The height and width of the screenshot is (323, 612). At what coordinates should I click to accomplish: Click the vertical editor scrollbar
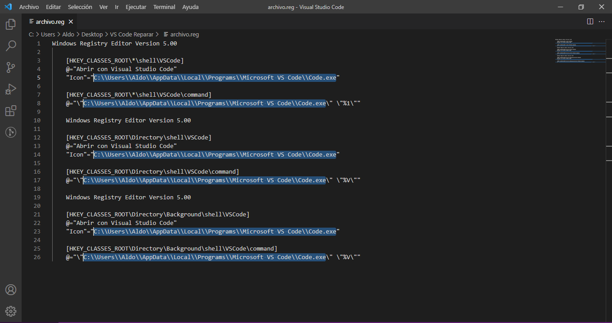coord(609,135)
